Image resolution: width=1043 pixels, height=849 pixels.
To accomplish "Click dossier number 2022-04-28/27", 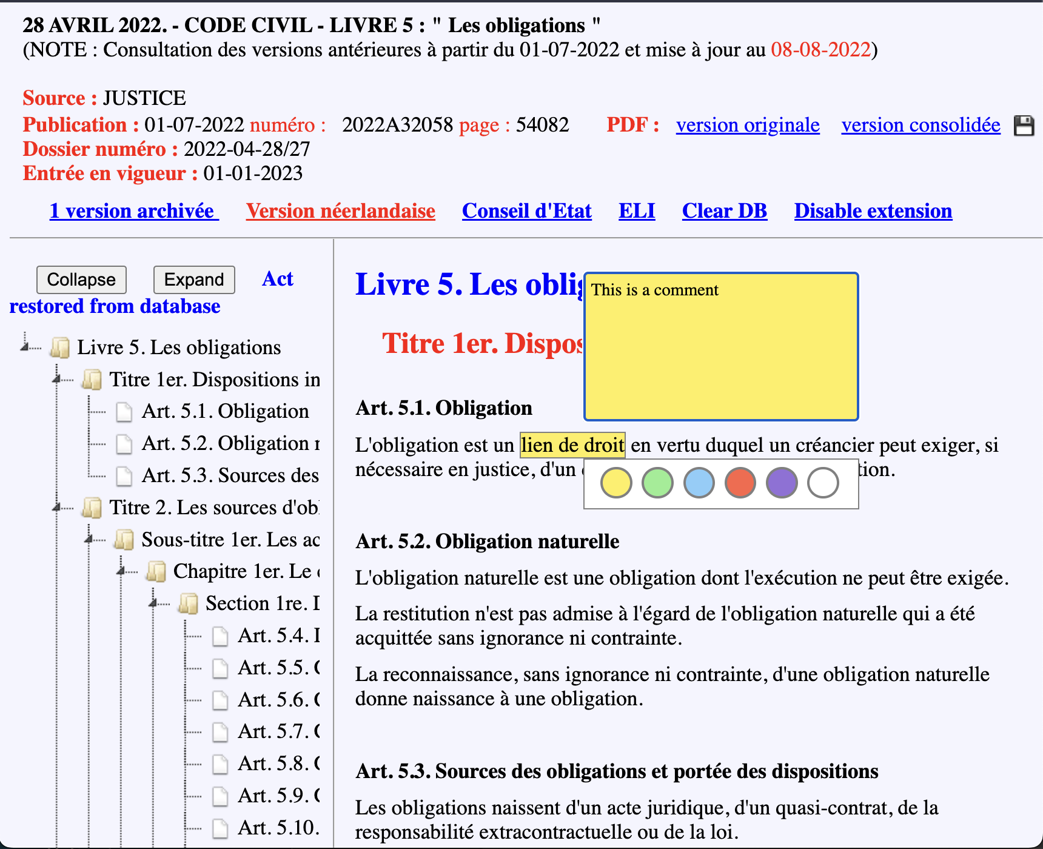I will pyautogui.click(x=247, y=149).
